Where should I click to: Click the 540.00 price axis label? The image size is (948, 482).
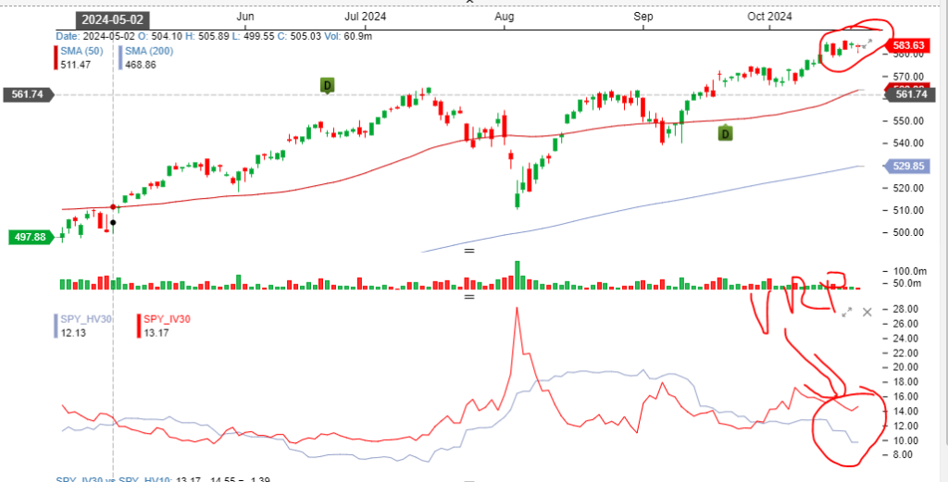[x=910, y=143]
